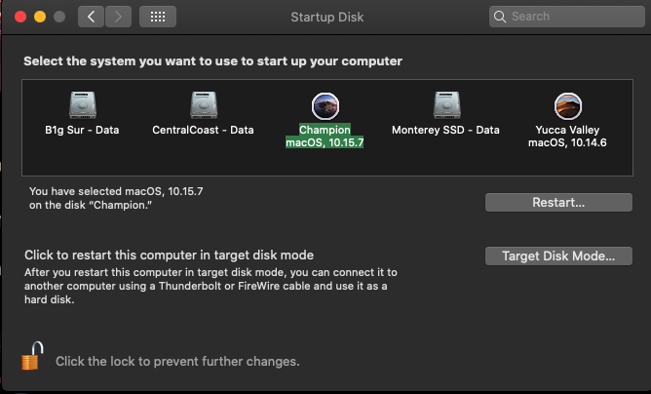Click the Champion macOS, 10.15.7 label
Image resolution: width=651 pixels, height=394 pixels.
click(325, 137)
